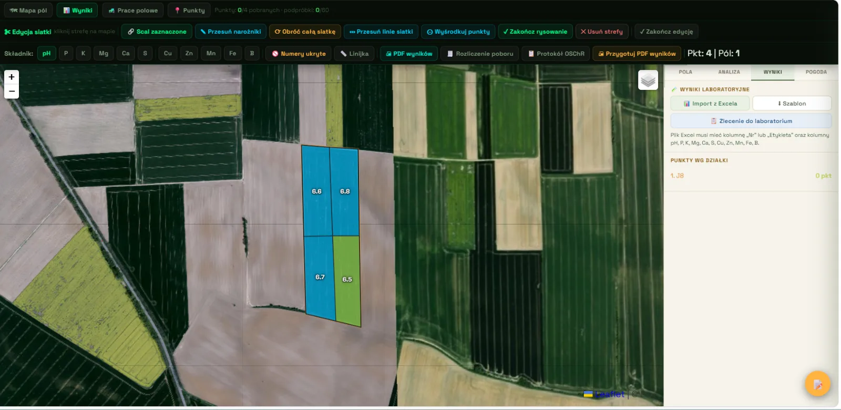Click PDF wyników button

pyautogui.click(x=409, y=54)
